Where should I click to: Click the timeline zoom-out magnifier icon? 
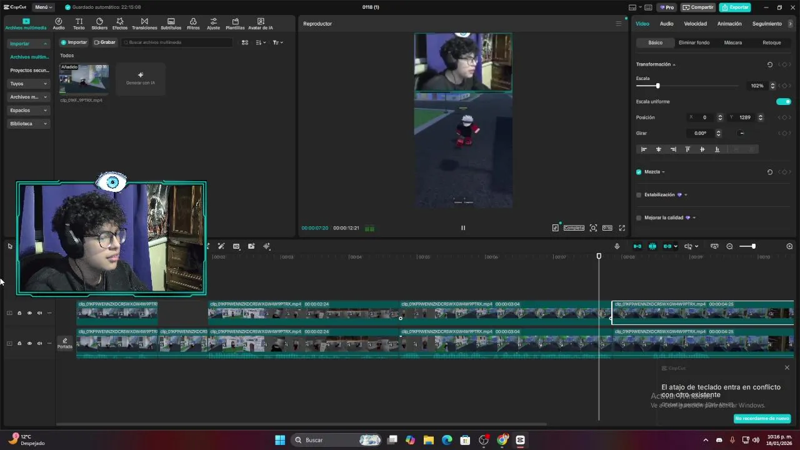729,246
